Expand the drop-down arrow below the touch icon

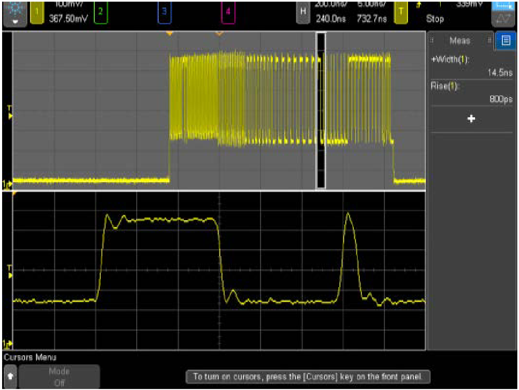coord(14,20)
